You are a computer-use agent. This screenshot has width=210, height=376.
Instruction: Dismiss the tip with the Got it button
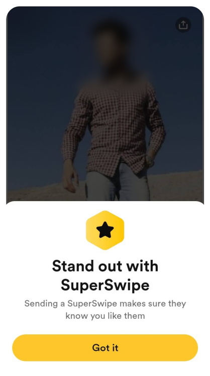pos(105,348)
